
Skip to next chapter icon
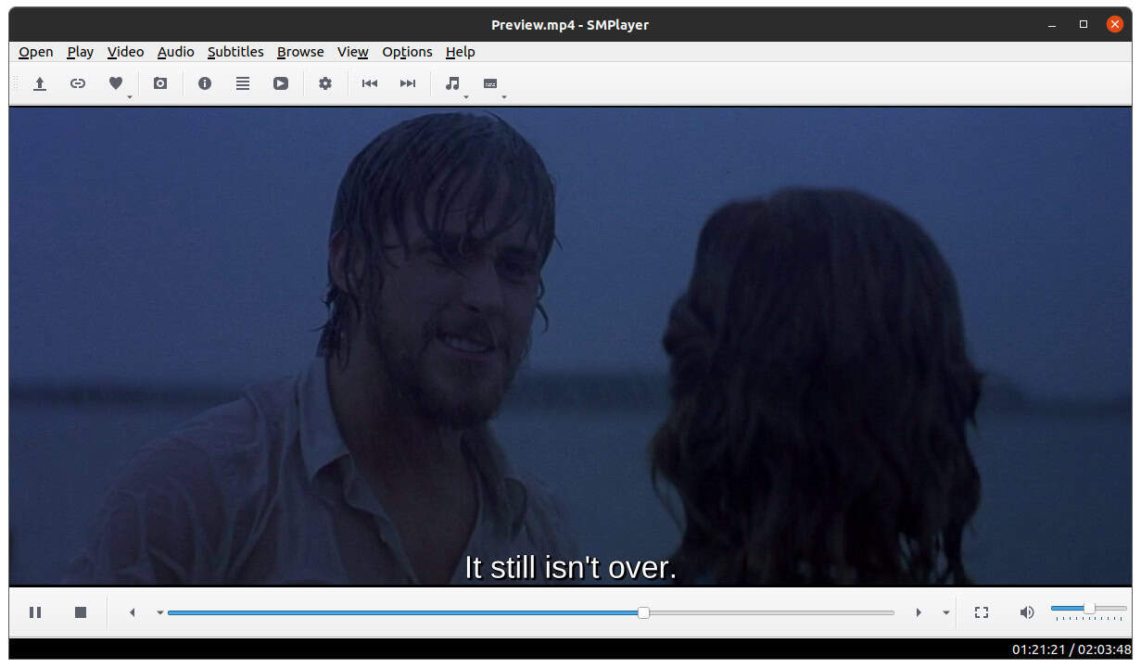coord(407,83)
